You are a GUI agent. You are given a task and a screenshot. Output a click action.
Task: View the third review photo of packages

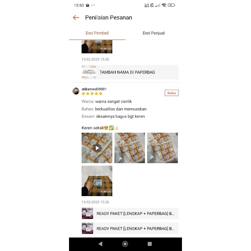point(163,148)
